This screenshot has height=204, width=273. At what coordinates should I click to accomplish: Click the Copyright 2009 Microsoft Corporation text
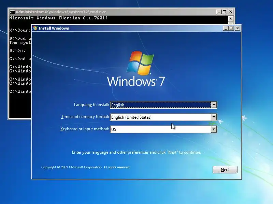[x=86, y=167]
